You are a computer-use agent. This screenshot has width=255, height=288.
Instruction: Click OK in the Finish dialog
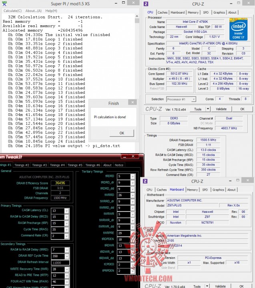point(122,133)
